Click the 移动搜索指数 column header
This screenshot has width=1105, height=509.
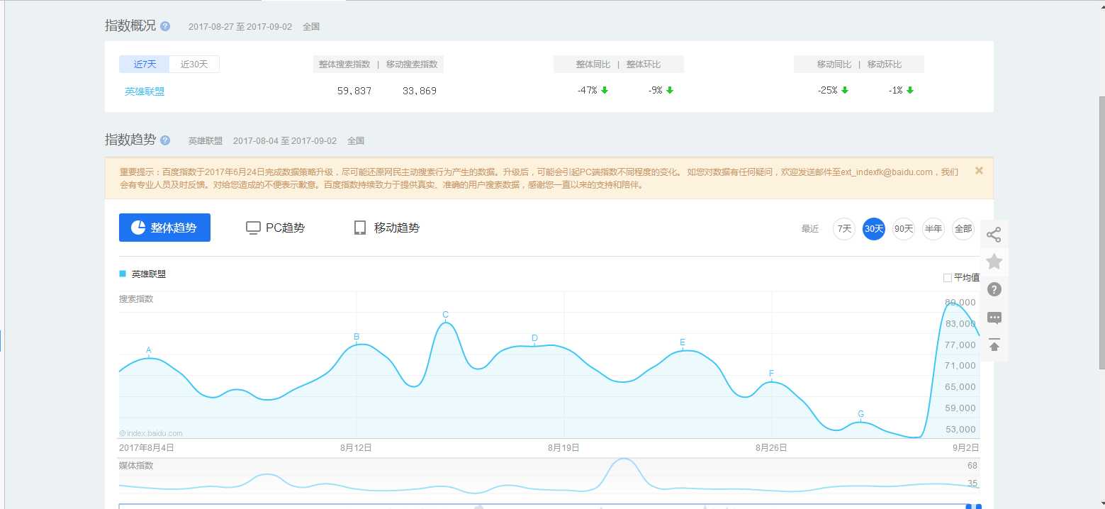(412, 65)
